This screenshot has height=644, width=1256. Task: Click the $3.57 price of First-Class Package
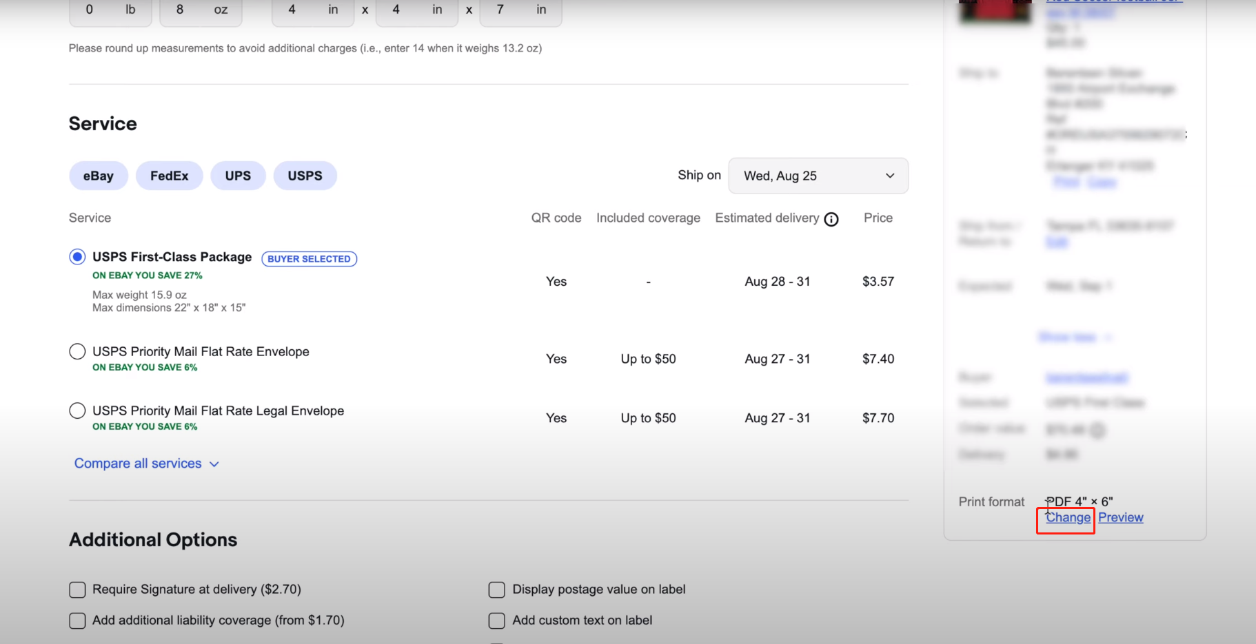(878, 282)
